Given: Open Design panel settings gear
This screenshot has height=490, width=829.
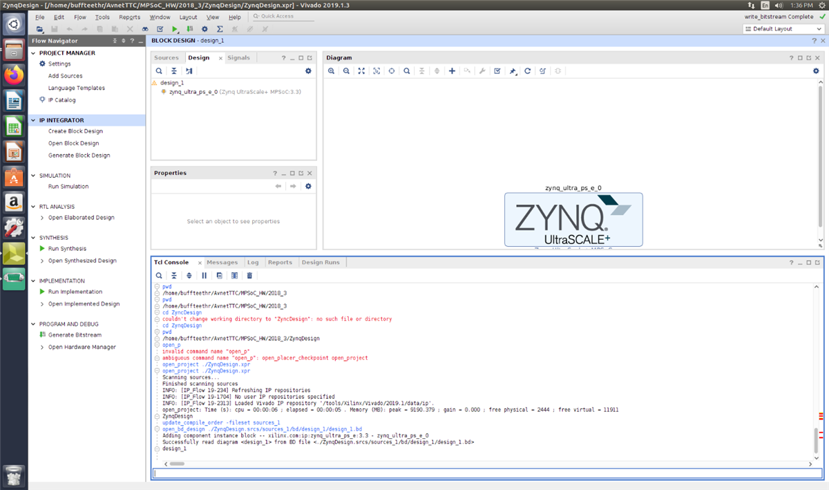Looking at the screenshot, I should (x=309, y=70).
